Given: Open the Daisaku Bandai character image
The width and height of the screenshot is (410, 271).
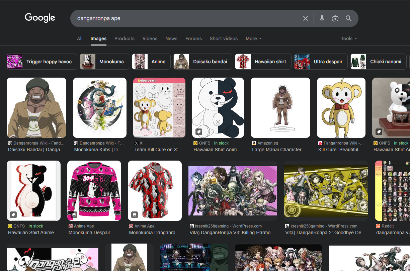Looking at the screenshot, I should [36, 108].
